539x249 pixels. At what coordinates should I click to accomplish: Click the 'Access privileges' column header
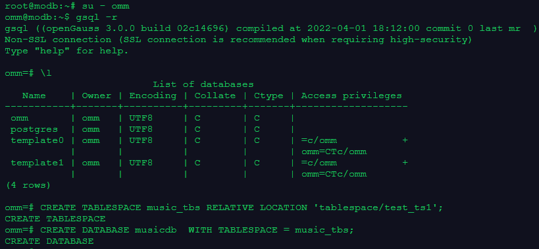tap(351, 96)
